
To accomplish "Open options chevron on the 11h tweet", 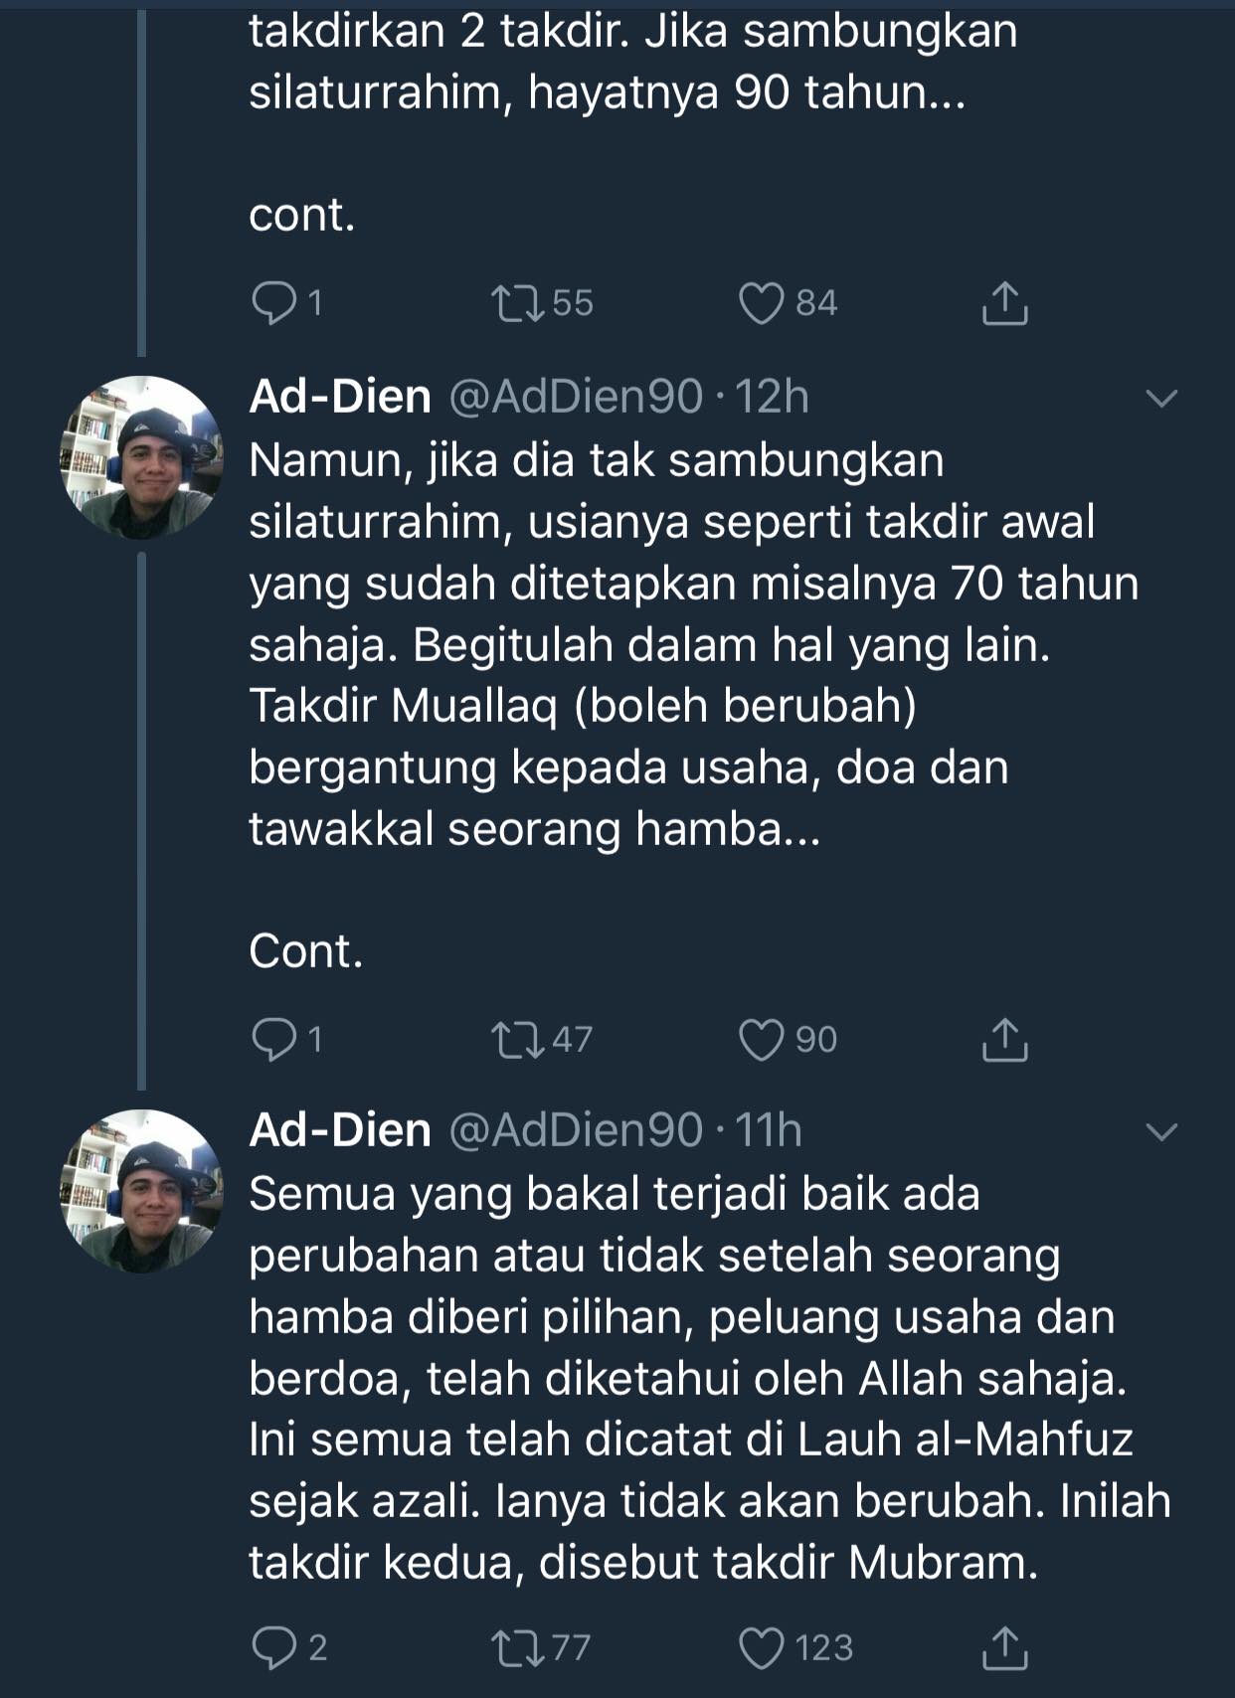I will [x=1161, y=1132].
